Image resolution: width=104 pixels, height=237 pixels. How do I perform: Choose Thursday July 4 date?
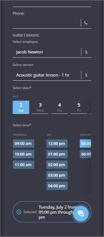[60, 107]
